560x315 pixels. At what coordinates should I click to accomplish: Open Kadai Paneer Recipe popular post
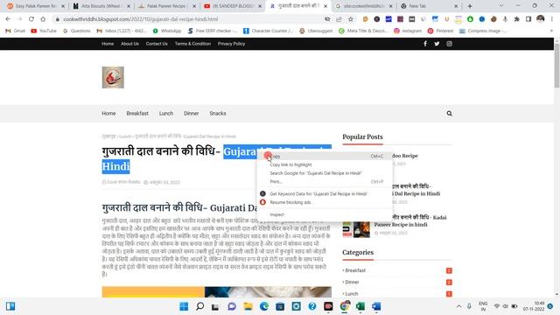coord(410,220)
